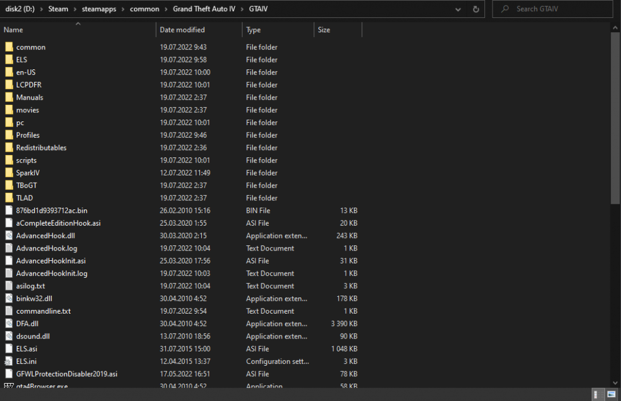Click the ELS folder icon
621x401 pixels.
click(x=9, y=59)
